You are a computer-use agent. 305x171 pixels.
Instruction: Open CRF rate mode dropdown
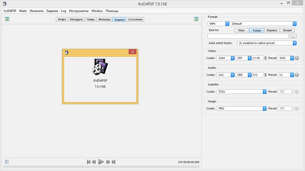(x=243, y=58)
